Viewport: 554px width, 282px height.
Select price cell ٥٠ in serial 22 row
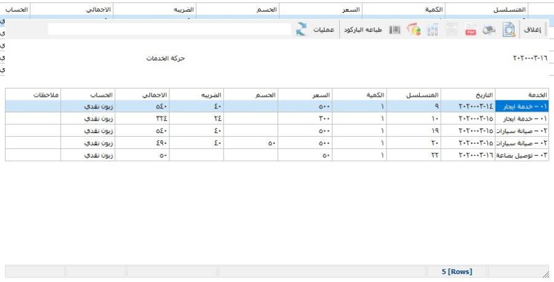pyautogui.click(x=305, y=155)
